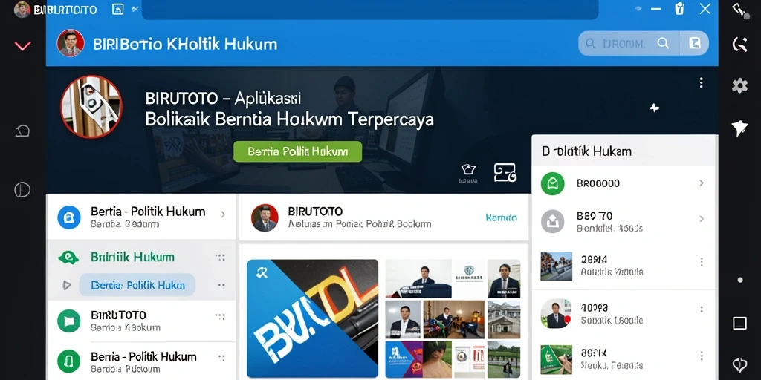This screenshot has height=380, width=761.
Task: Open three-dot menu of 89F1K row
Action: pyautogui.click(x=702, y=356)
